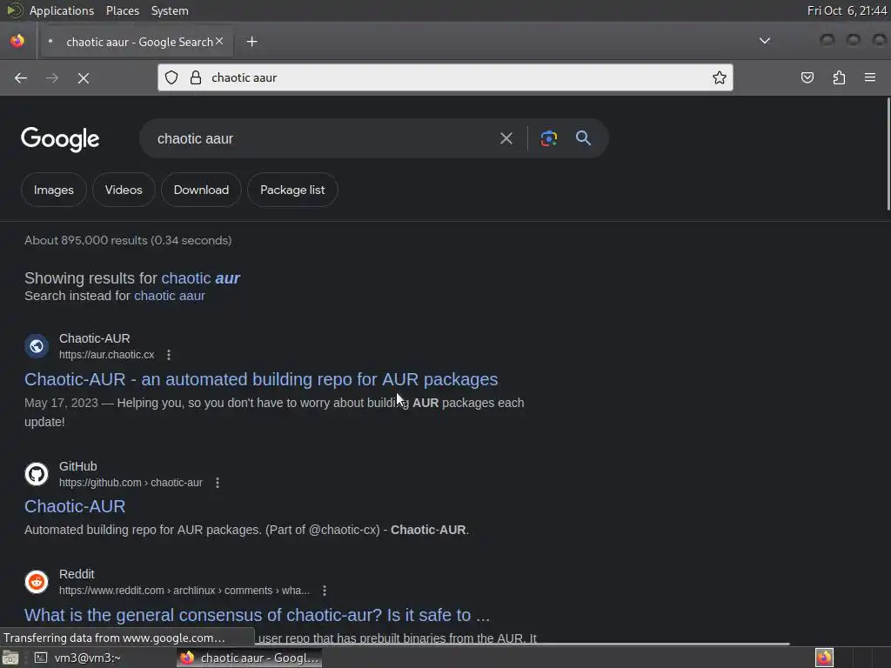This screenshot has width=891, height=668.
Task: Submit search using the magnifier icon
Action: pos(583,137)
